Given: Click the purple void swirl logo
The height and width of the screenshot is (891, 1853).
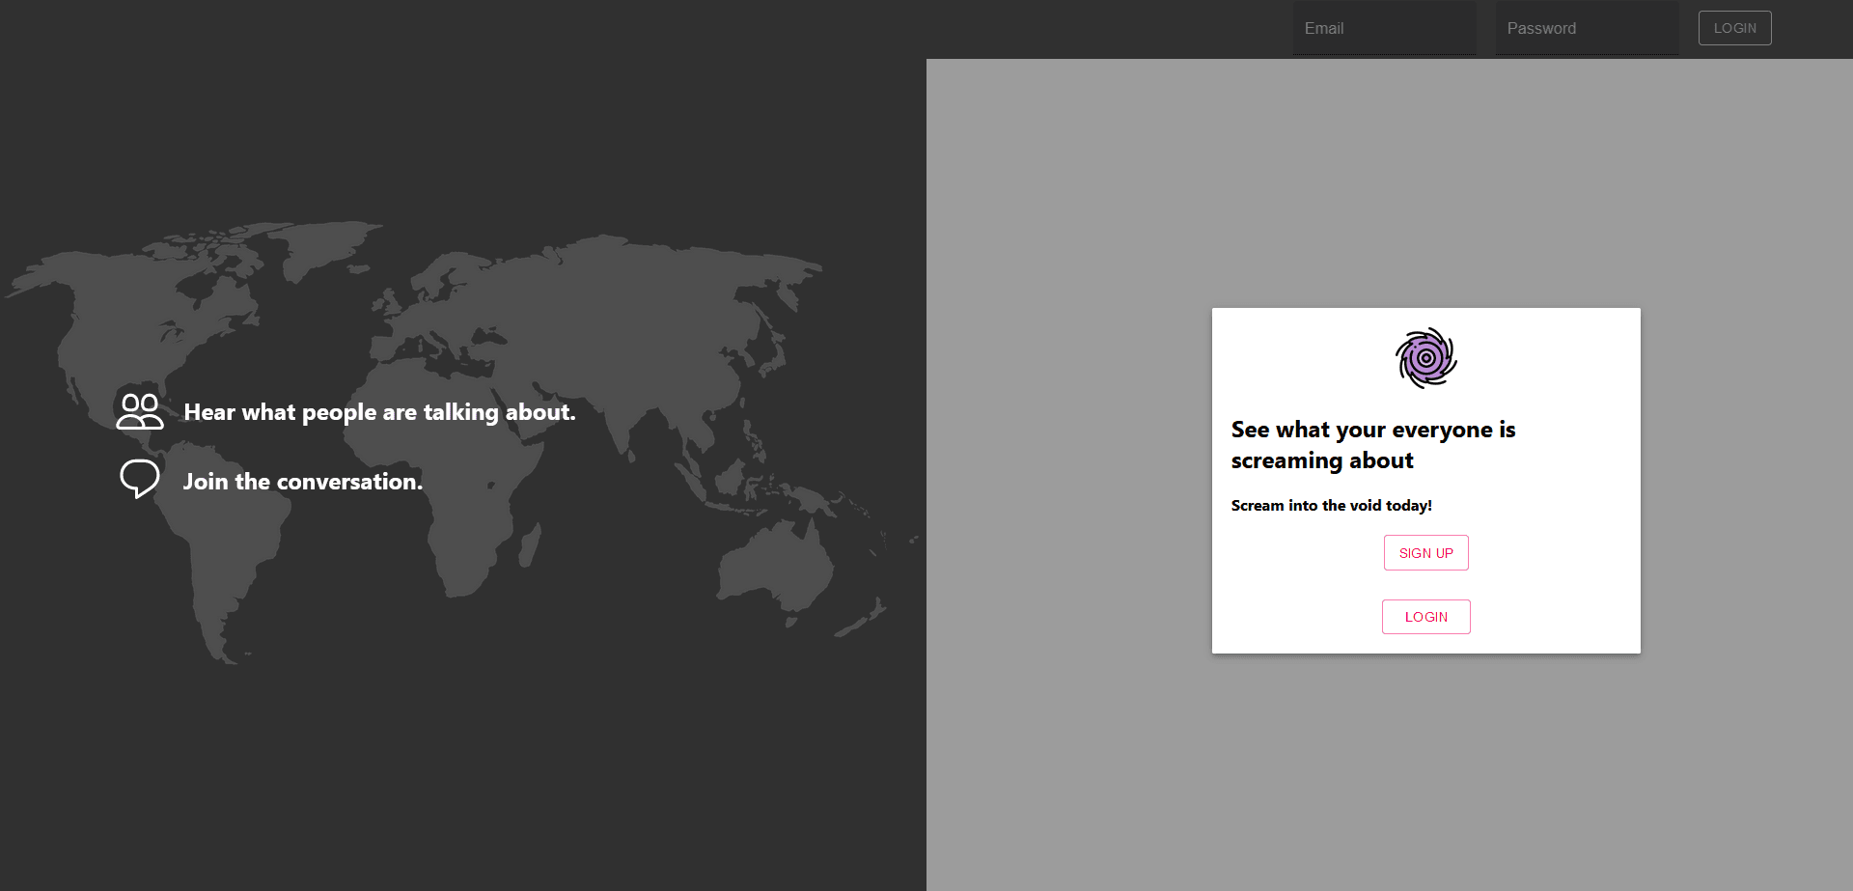Looking at the screenshot, I should 1425,358.
